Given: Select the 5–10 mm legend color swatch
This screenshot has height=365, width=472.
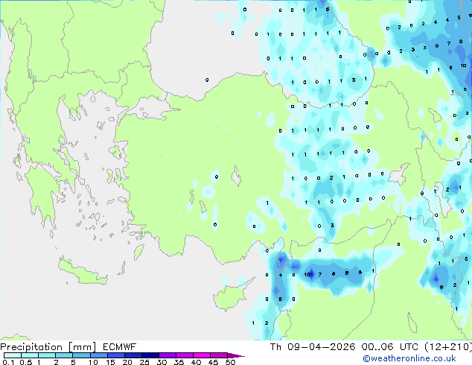Looking at the screenshot, I should 81,355.
